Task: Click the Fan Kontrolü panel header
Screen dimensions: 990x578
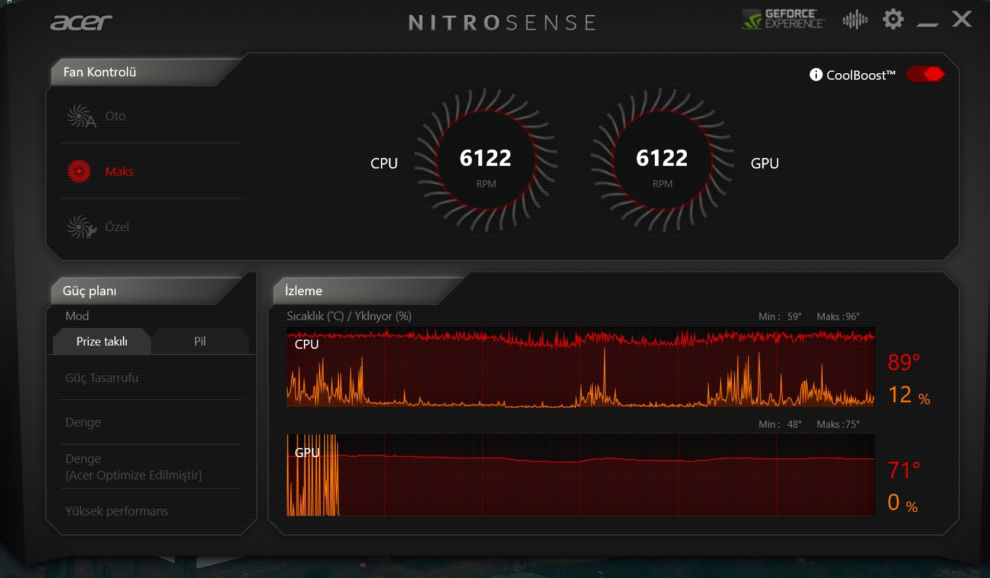Action: 100,72
